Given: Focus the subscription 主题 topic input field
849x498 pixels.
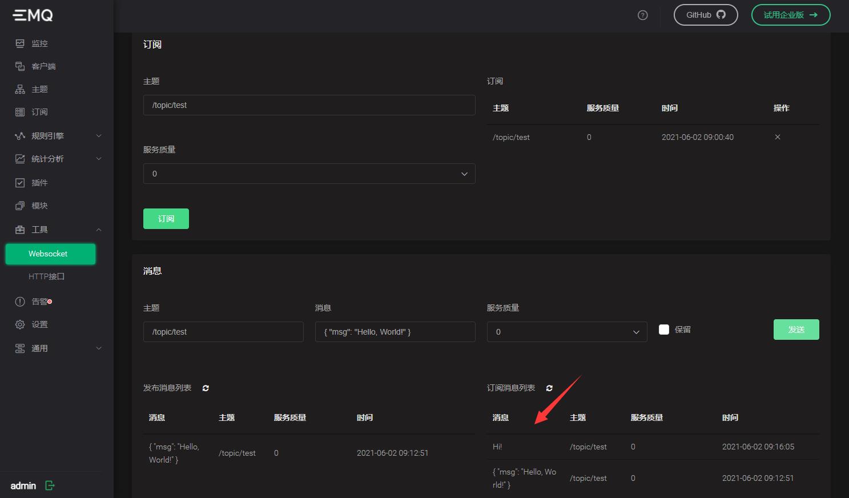Looking at the screenshot, I should point(309,105).
